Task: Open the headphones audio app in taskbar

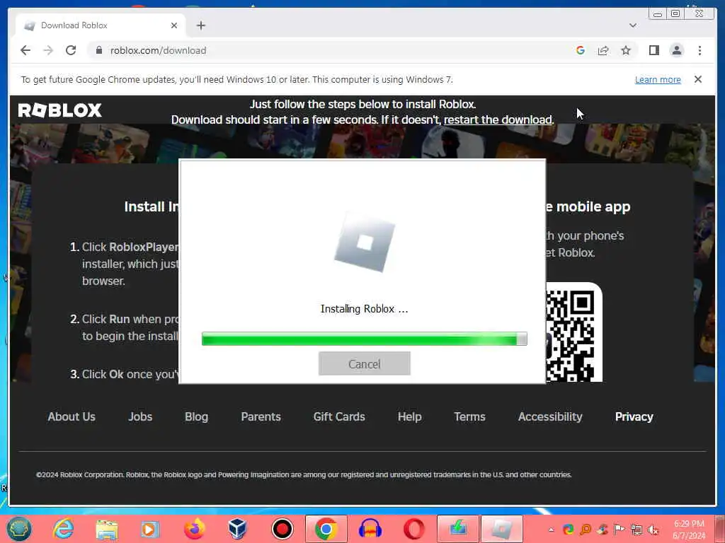Action: (x=370, y=529)
